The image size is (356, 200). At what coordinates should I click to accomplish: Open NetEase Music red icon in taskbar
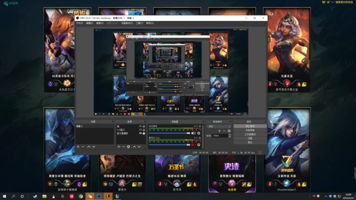[72, 196]
